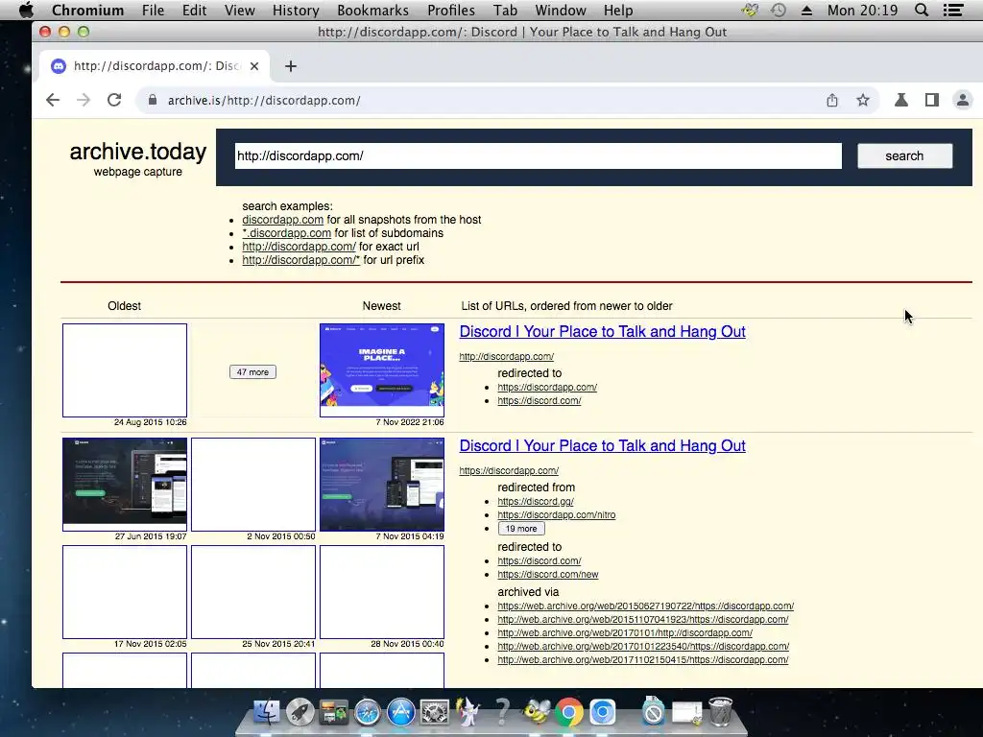The image size is (983, 737).
Task: Focus the archive.today search input field
Action: 538,156
